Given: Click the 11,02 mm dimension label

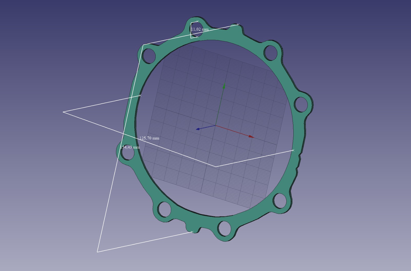Looking at the screenshot, I should coord(200,29).
